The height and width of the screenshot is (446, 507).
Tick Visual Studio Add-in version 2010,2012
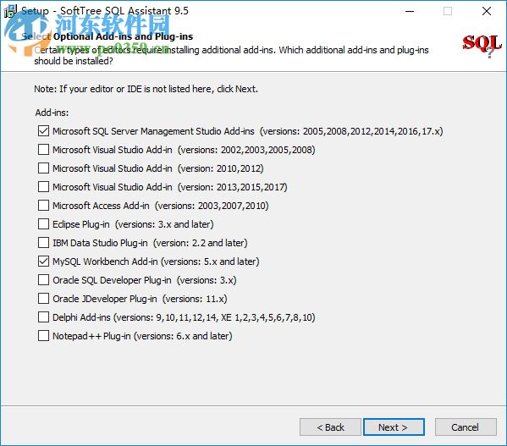click(x=43, y=168)
